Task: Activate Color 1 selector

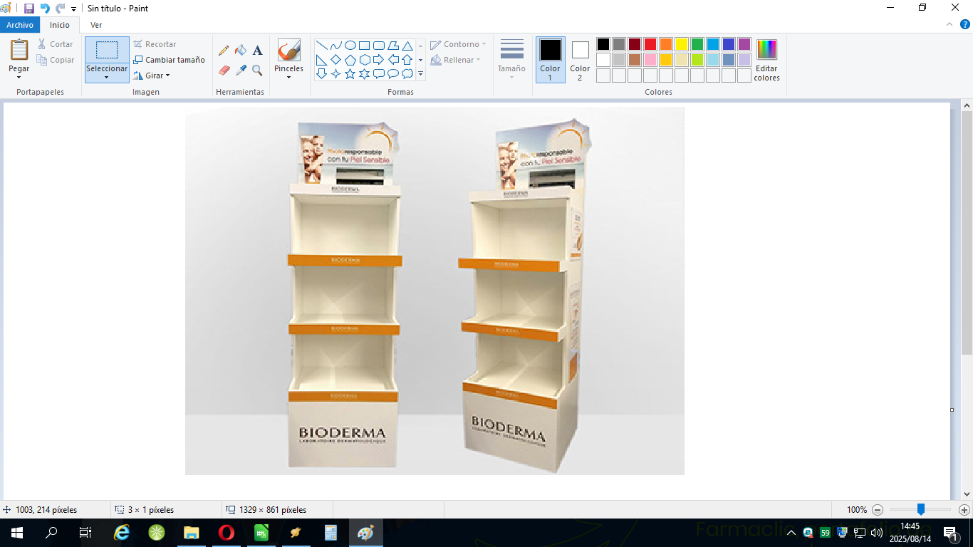Action: [550, 59]
